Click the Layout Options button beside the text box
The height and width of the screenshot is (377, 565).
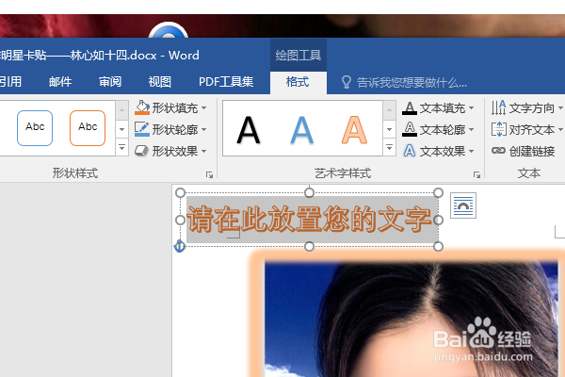[463, 205]
